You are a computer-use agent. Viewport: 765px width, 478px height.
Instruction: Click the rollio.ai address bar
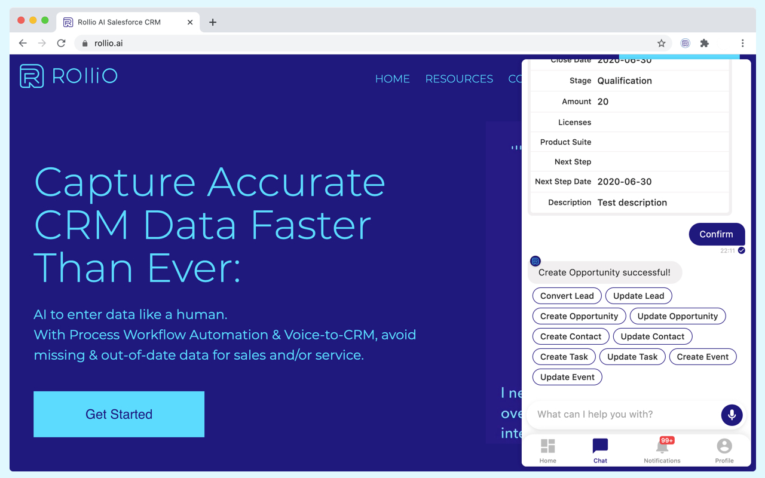(374, 43)
